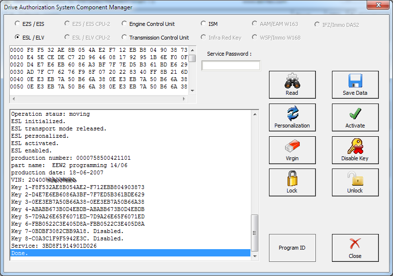Click the Activate green checkmark icon
This screenshot has height=276, width=393.
click(355, 113)
